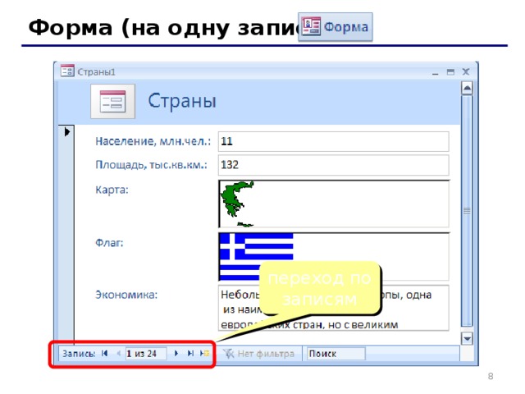Jump to last record arrow
Screen dimensions: 525x394
(x=190, y=353)
